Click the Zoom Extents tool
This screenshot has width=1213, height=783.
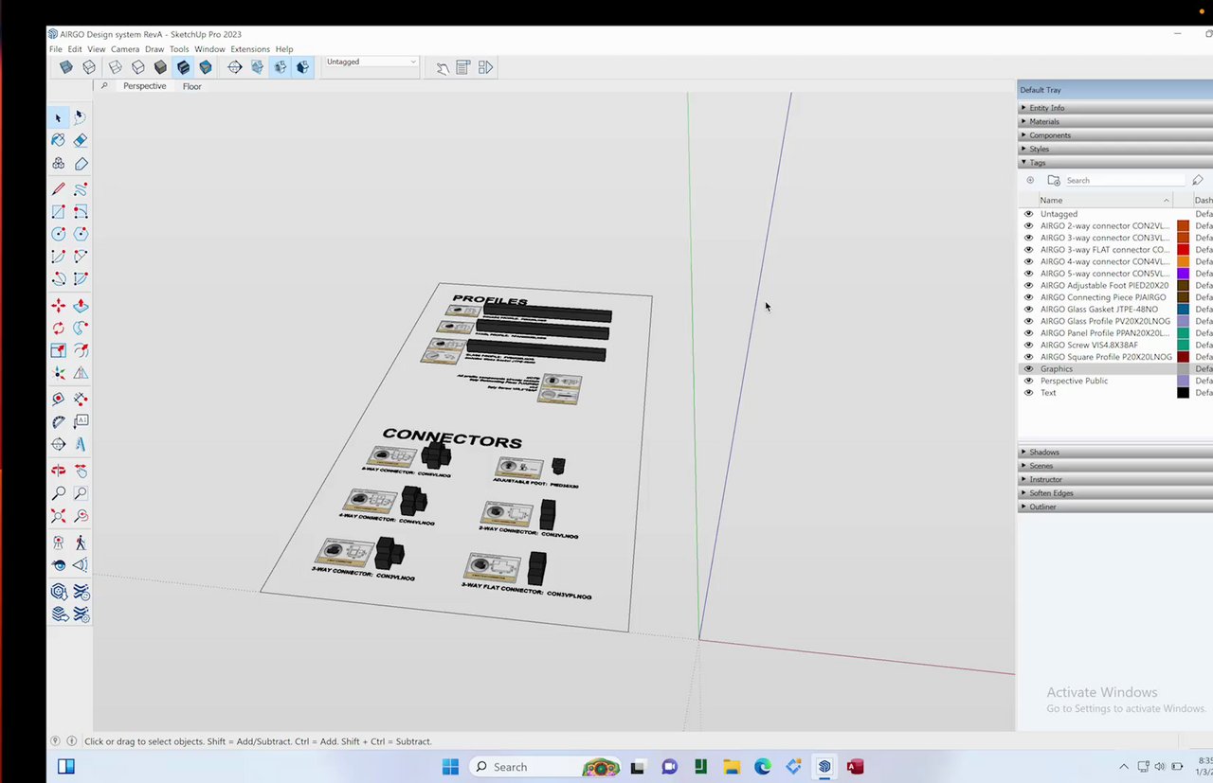[x=58, y=516]
